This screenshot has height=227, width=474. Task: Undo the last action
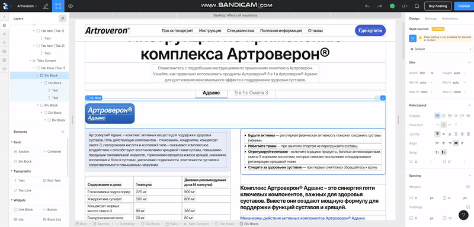point(367,6)
